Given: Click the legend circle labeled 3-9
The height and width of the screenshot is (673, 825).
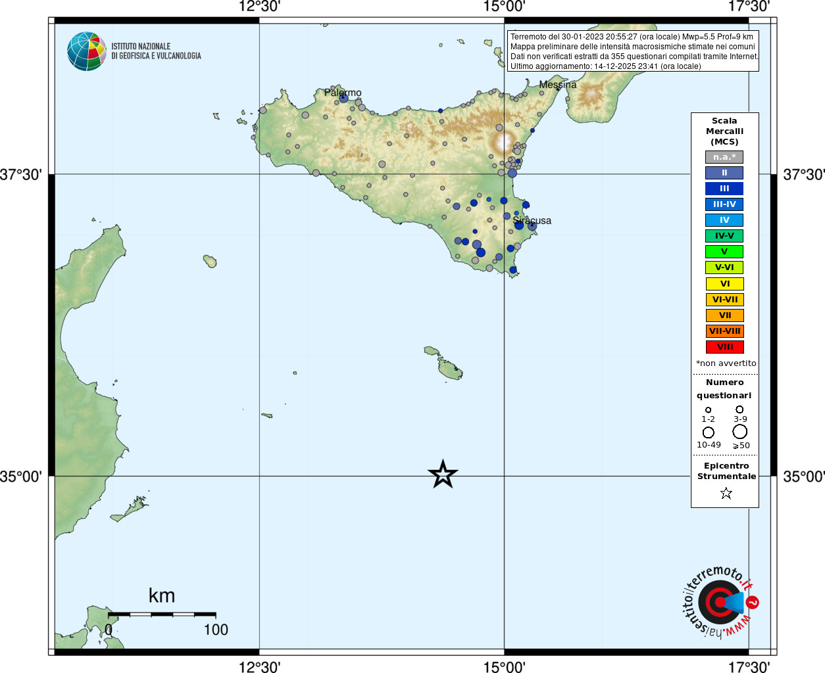Looking at the screenshot, I should tap(739, 409).
